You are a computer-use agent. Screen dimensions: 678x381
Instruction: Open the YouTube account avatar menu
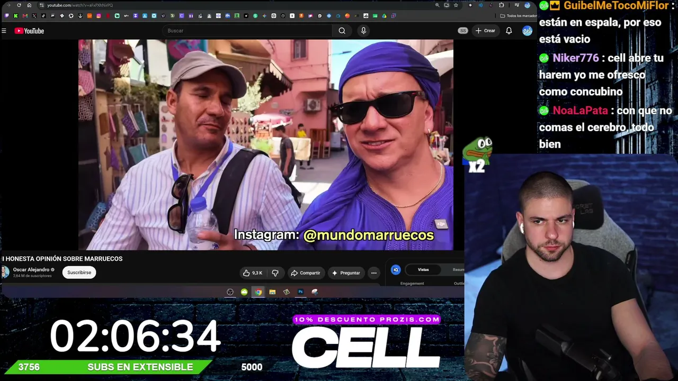pyautogui.click(x=527, y=31)
